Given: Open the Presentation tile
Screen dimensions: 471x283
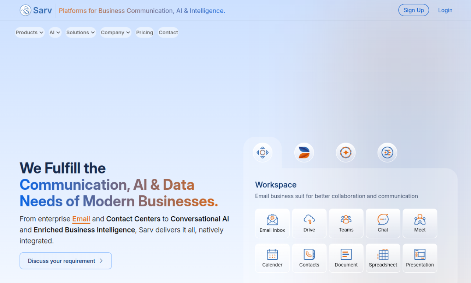Looking at the screenshot, I should pyautogui.click(x=420, y=258).
